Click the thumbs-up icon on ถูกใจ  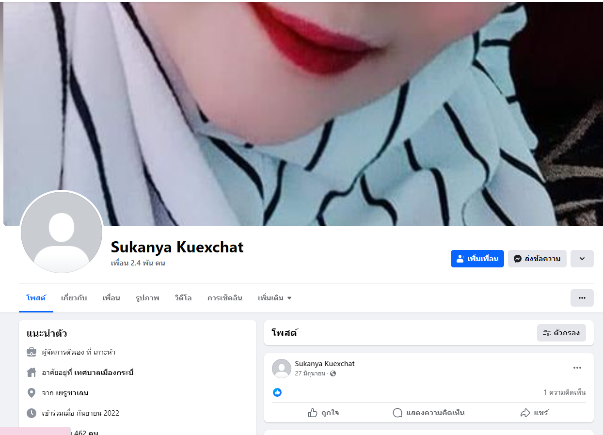[313, 413]
